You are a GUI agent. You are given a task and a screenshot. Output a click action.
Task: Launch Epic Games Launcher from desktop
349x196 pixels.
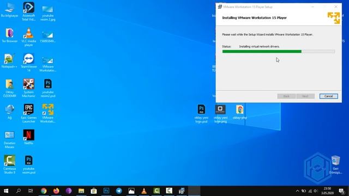pos(28,113)
